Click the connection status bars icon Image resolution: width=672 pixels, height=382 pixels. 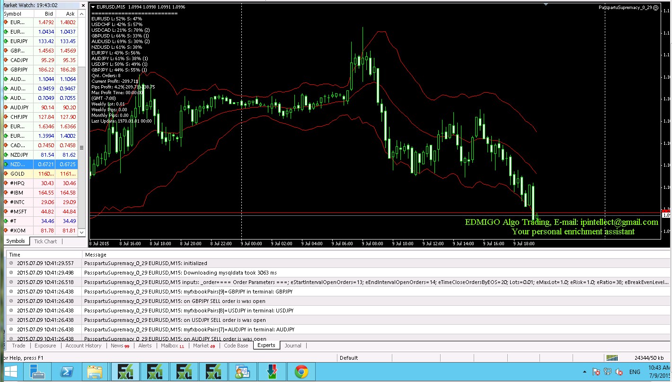612,358
